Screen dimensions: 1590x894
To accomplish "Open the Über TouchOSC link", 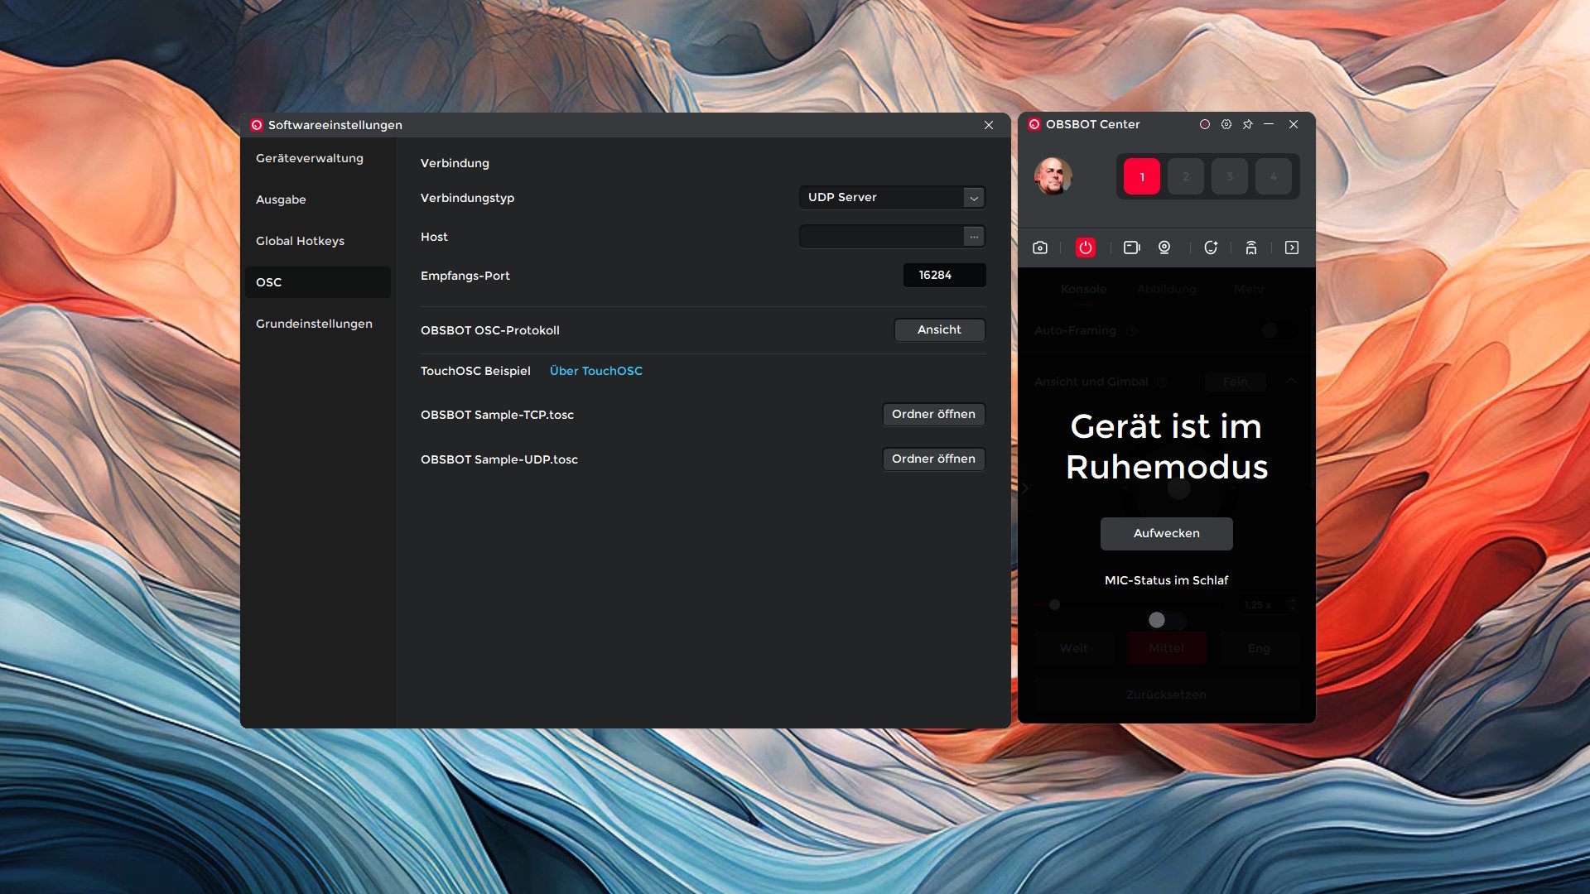I will [x=595, y=371].
